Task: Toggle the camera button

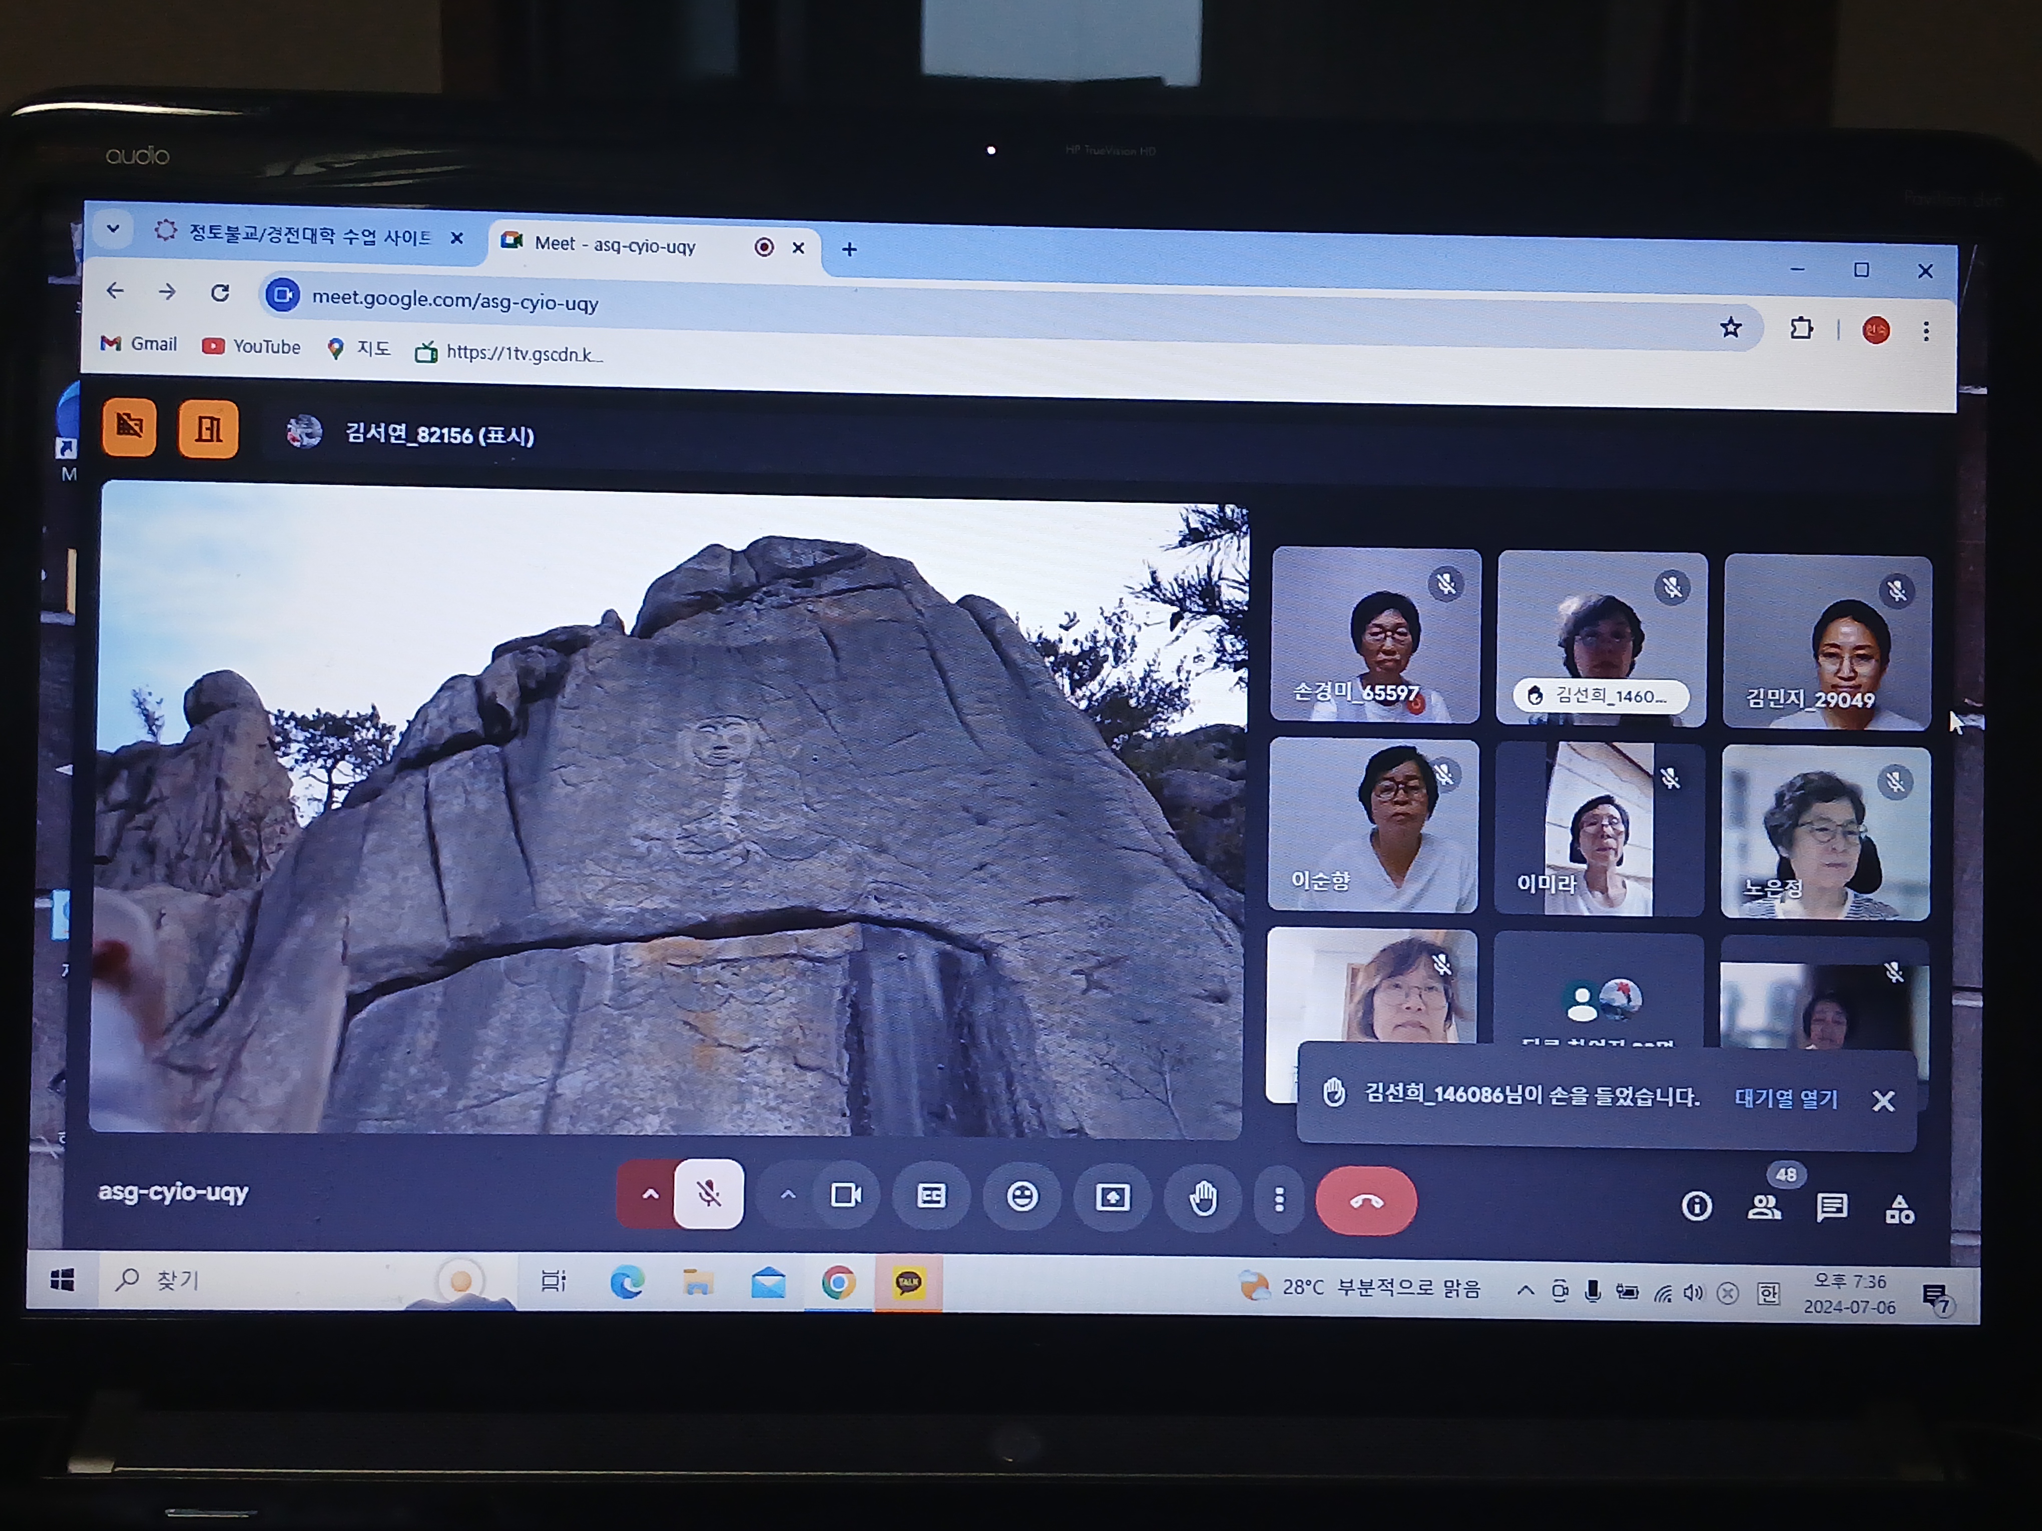Action: tap(846, 1195)
